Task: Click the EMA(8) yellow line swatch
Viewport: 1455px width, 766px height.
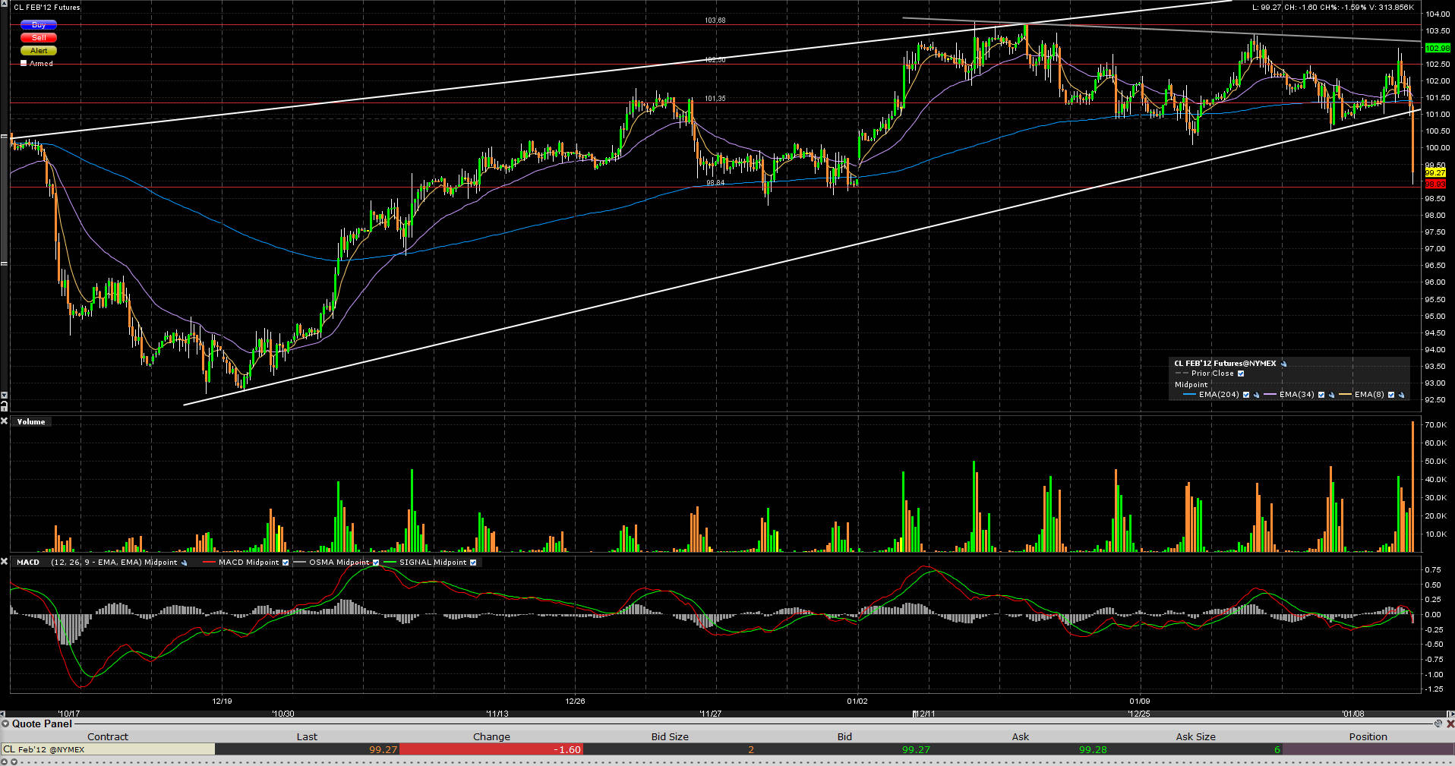Action: [x=1345, y=395]
